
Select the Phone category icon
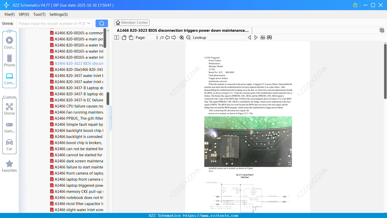[9, 60]
